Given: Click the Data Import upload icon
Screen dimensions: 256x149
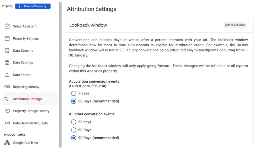Looking at the screenshot, I should tap(7, 75).
